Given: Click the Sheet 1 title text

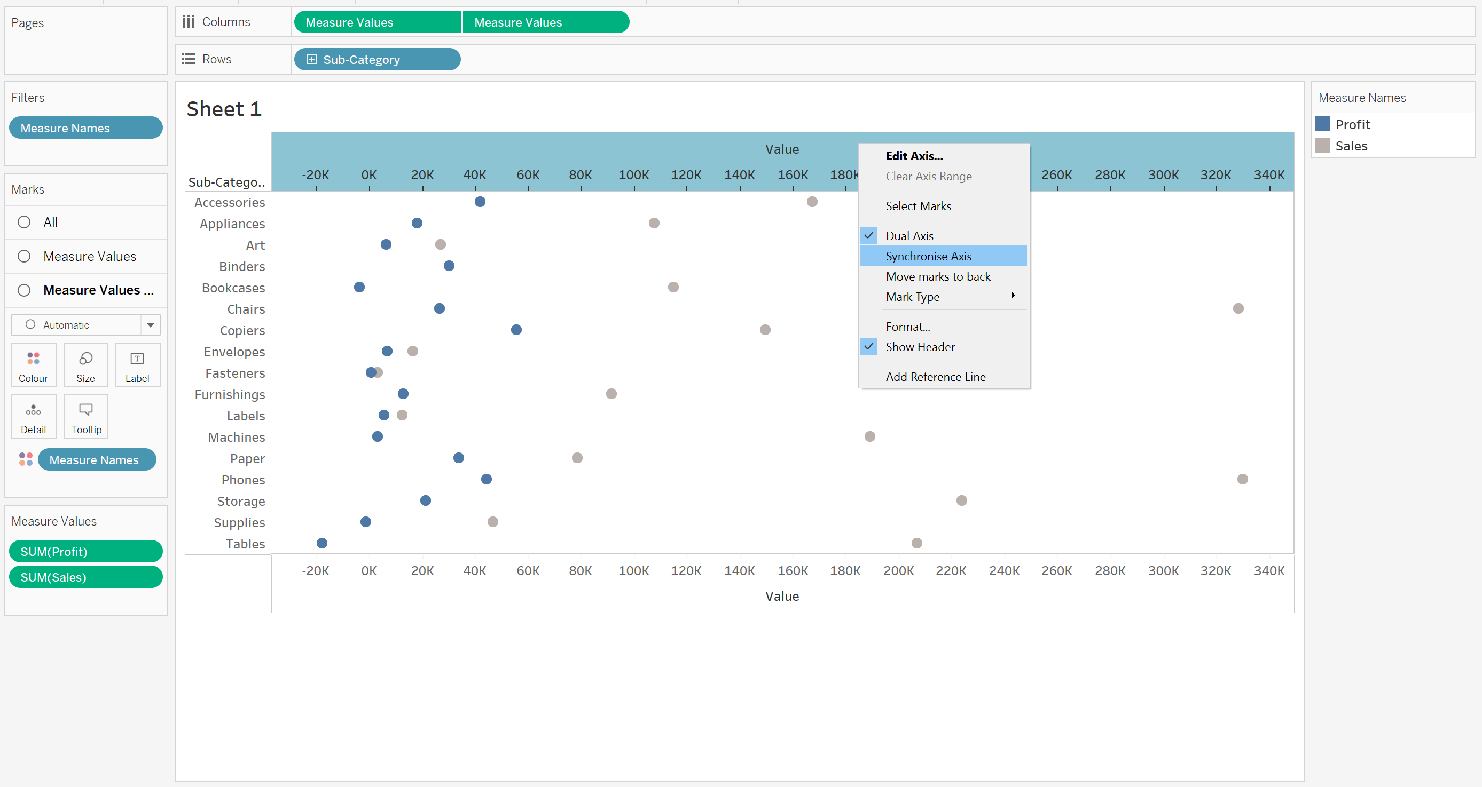Looking at the screenshot, I should click(224, 109).
